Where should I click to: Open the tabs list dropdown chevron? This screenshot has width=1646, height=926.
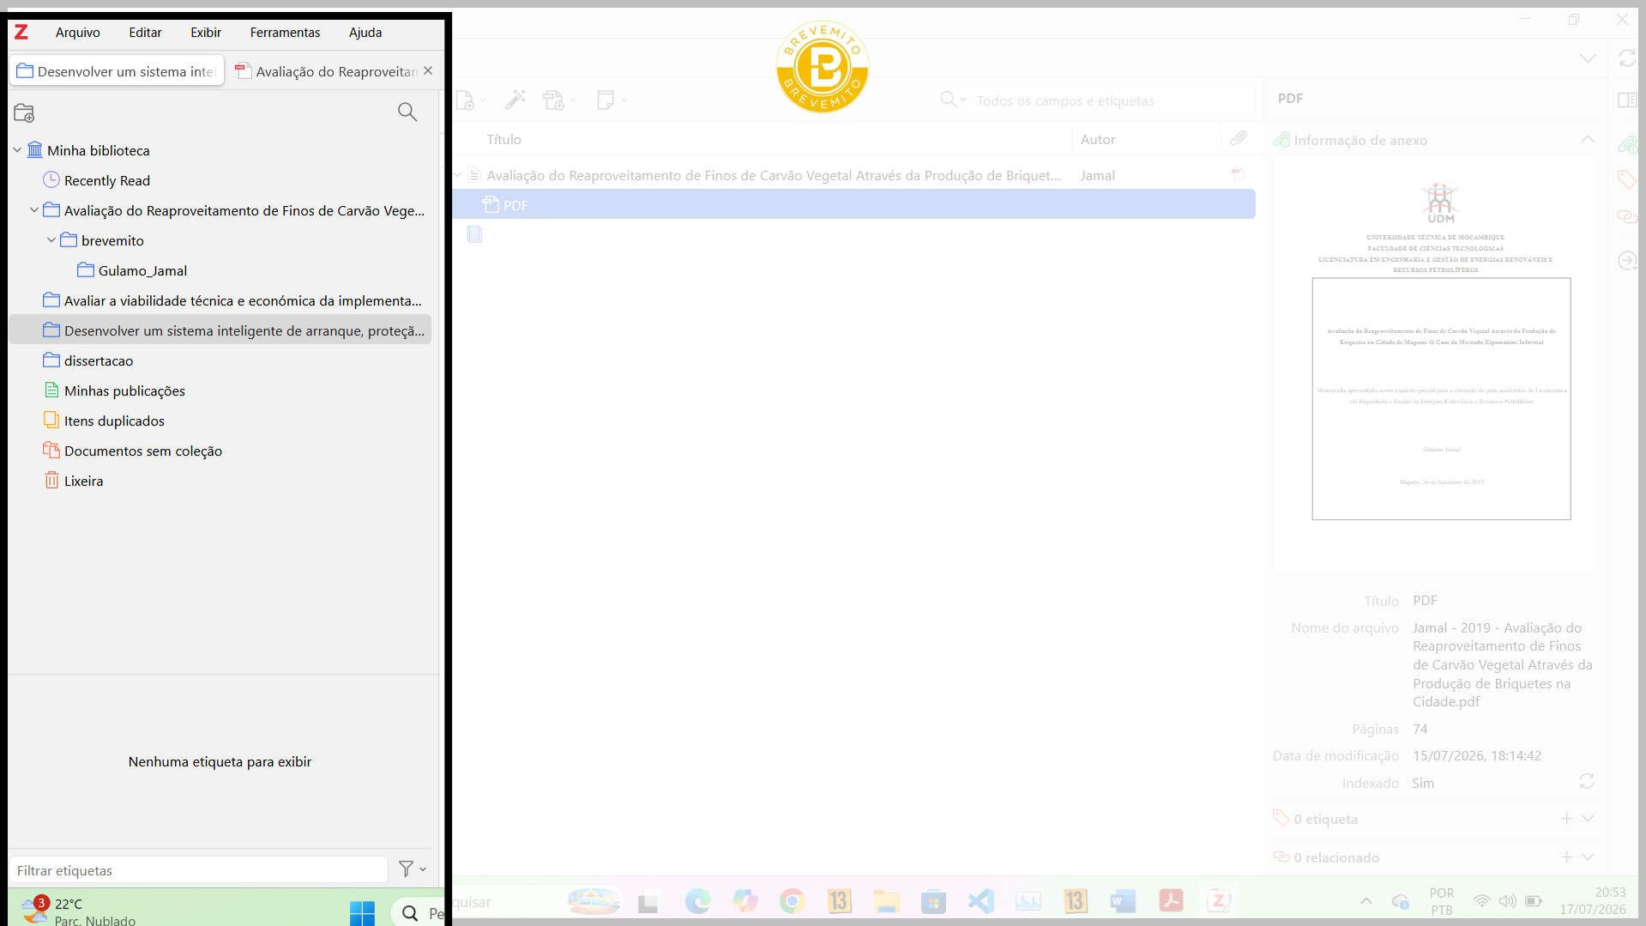point(1588,58)
